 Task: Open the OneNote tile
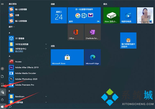click(92, 32)
